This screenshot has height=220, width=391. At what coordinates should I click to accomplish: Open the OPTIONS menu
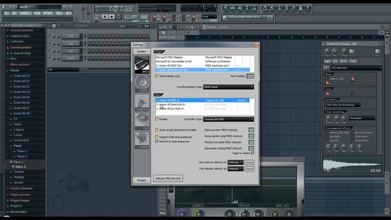coord(48,13)
